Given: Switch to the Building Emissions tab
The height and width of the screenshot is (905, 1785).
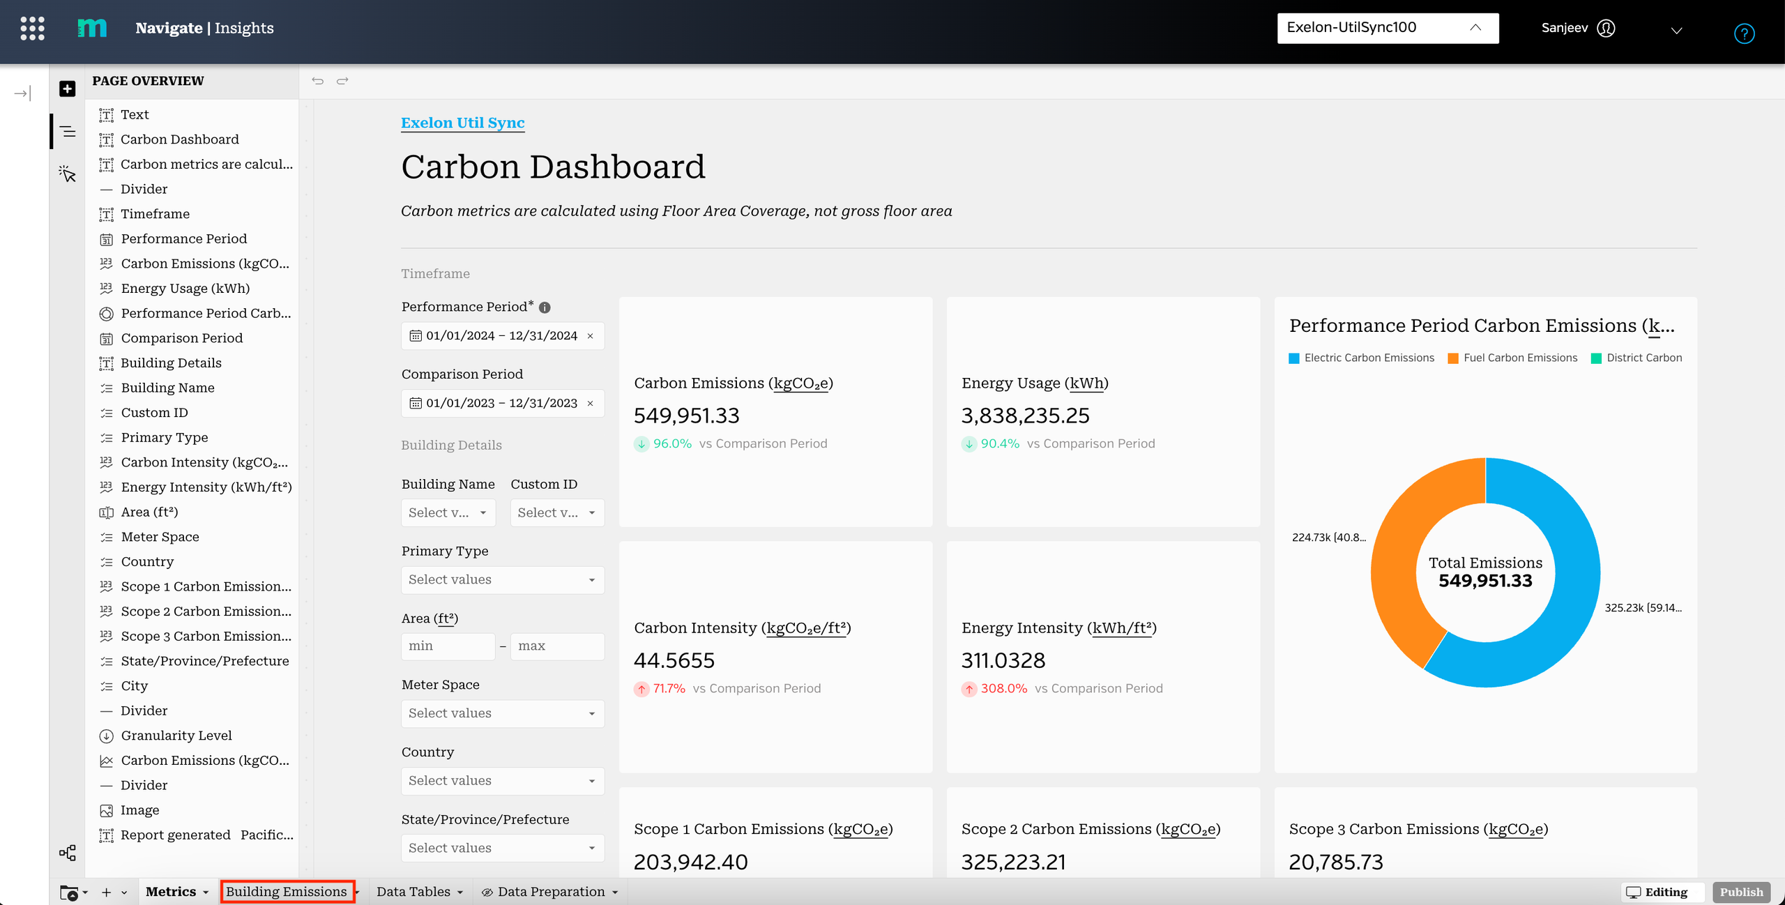Looking at the screenshot, I should (286, 892).
